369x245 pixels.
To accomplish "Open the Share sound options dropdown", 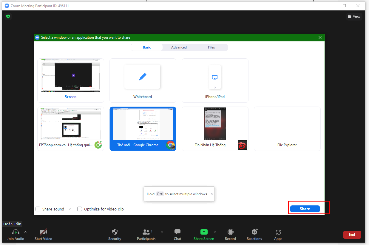I will tap(70, 209).
